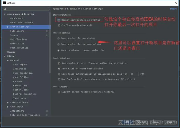
Task: Select Open project in new window
Action: point(58,38)
